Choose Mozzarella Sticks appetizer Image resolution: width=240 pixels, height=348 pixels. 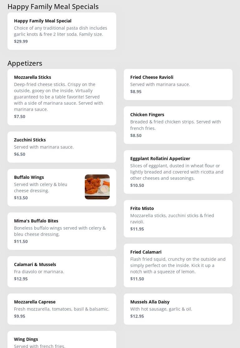click(x=62, y=97)
